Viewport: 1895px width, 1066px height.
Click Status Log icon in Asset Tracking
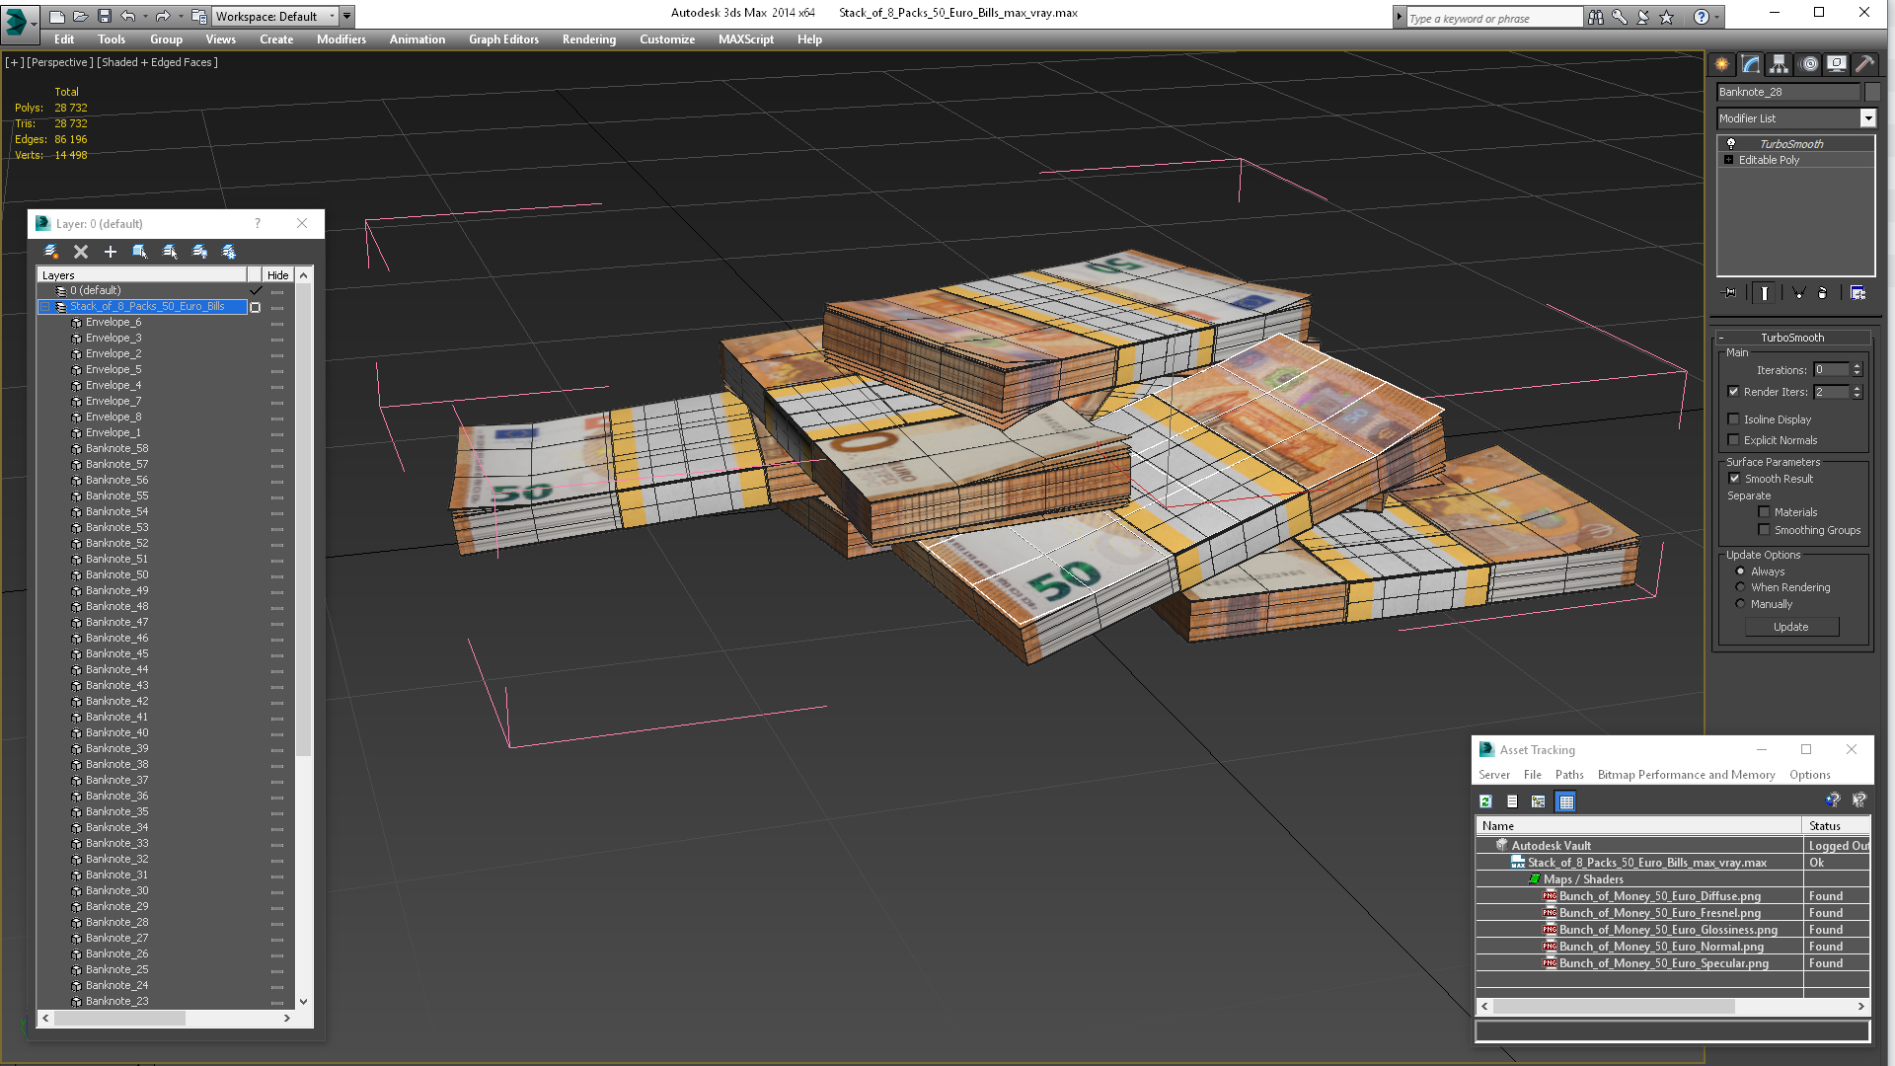(1512, 801)
